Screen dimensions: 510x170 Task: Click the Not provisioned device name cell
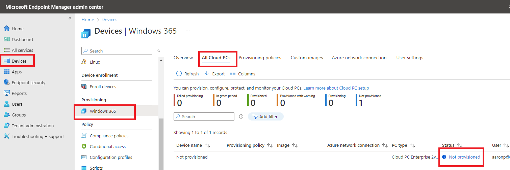(192, 157)
